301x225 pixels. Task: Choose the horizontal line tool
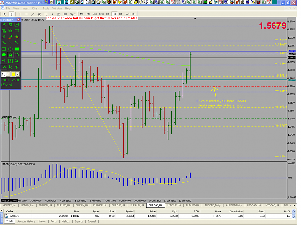point(26,14)
